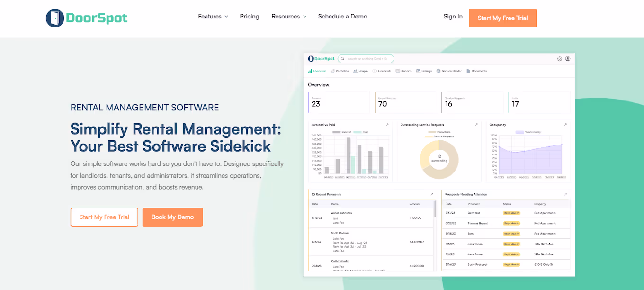Viewport: 644px width, 290px height.
Task: Select the Asher Johnston payment entry
Action: pyautogui.click(x=341, y=213)
